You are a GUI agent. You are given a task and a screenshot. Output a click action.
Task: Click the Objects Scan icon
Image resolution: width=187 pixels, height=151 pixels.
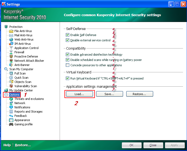(x=11, y=82)
